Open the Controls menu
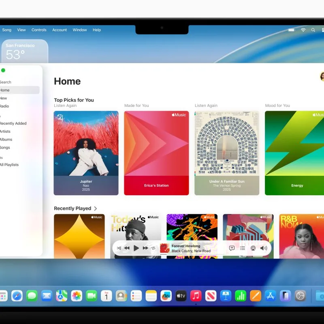This screenshot has width=324, height=324. click(x=39, y=30)
